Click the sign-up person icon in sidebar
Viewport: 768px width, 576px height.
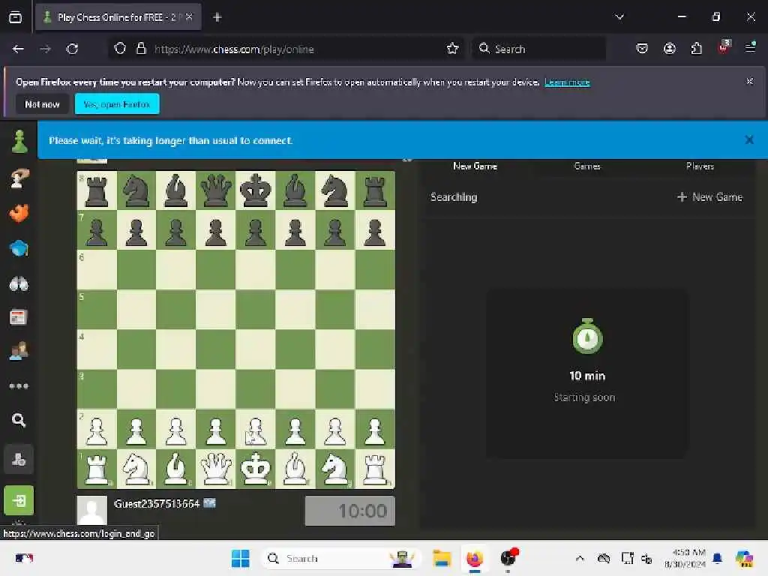click(19, 460)
